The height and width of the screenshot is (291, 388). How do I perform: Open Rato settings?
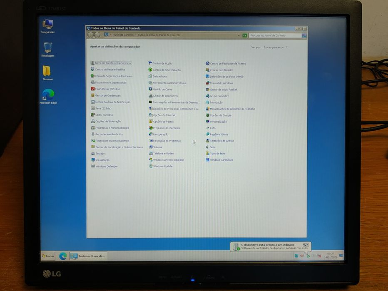[x=211, y=128]
